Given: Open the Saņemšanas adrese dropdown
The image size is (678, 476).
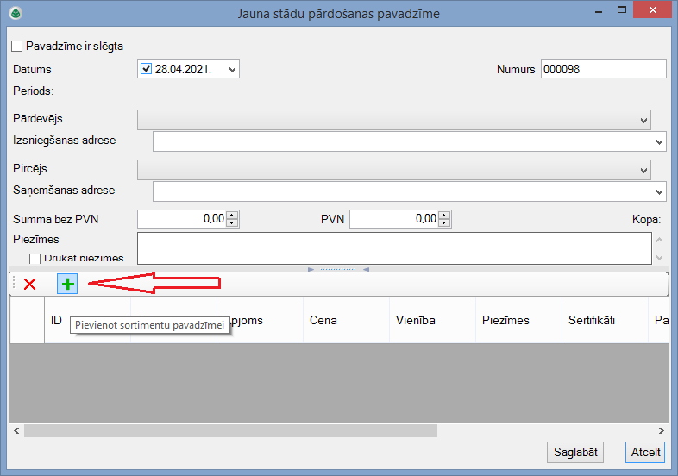Looking at the screenshot, I should click(x=659, y=191).
